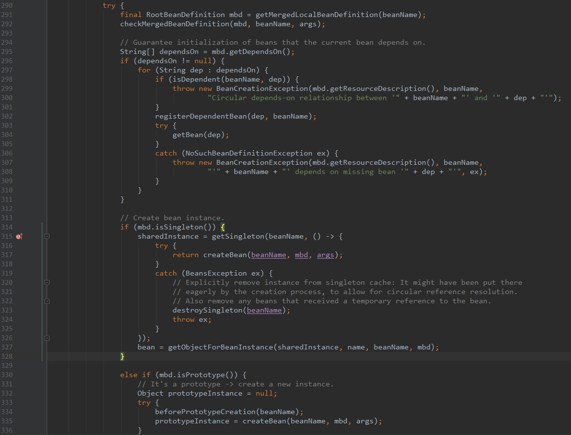Click the 'else if' keywords on line 330
The height and width of the screenshot is (435, 571).
point(135,375)
